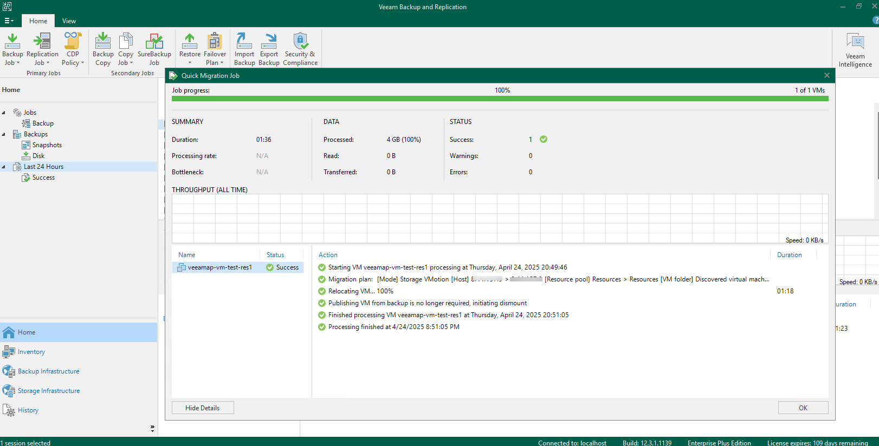
Task: Open the History navigation view
Action: pyautogui.click(x=79, y=410)
